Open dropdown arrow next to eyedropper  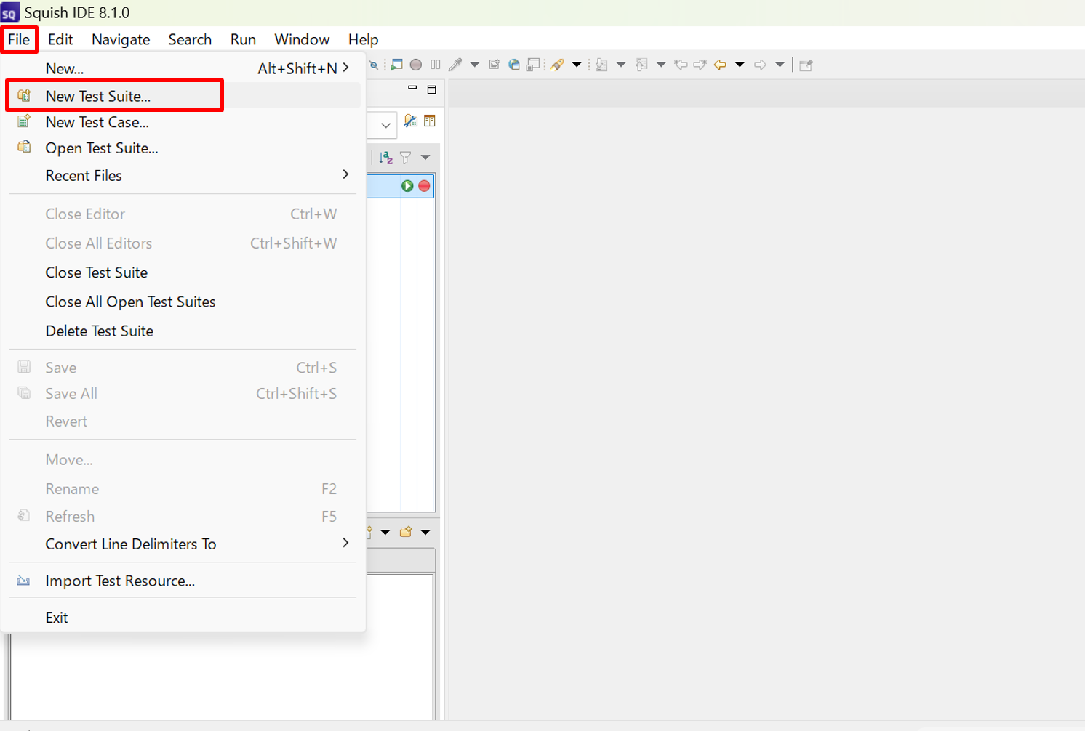[x=475, y=65]
